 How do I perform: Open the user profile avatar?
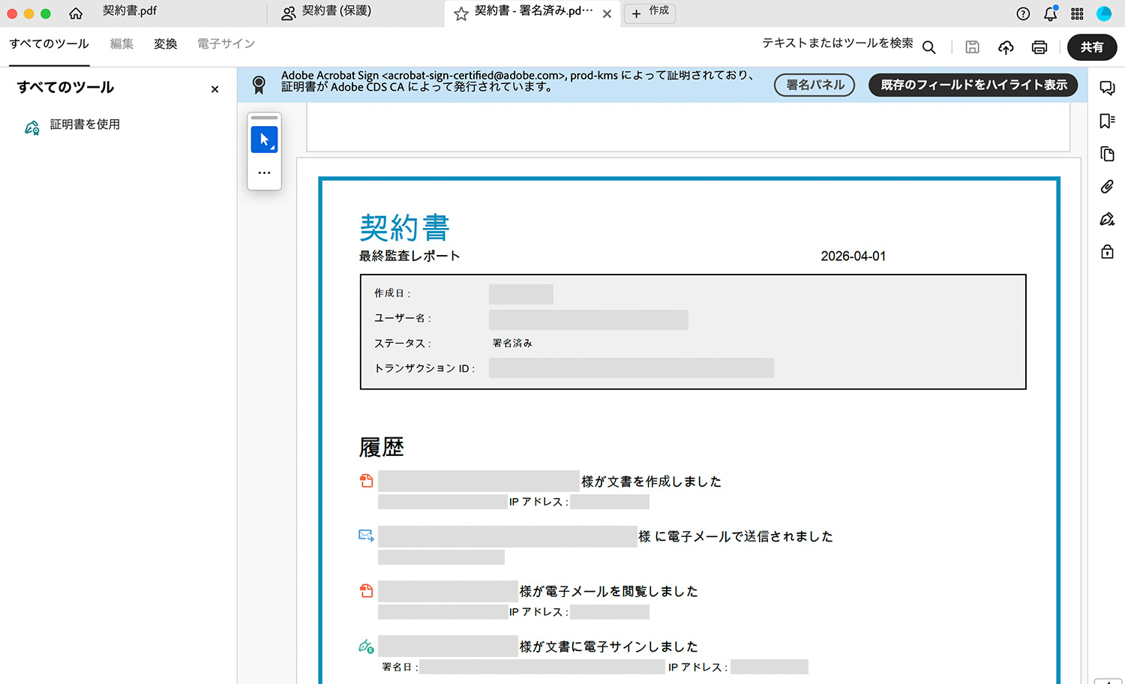[x=1104, y=13]
